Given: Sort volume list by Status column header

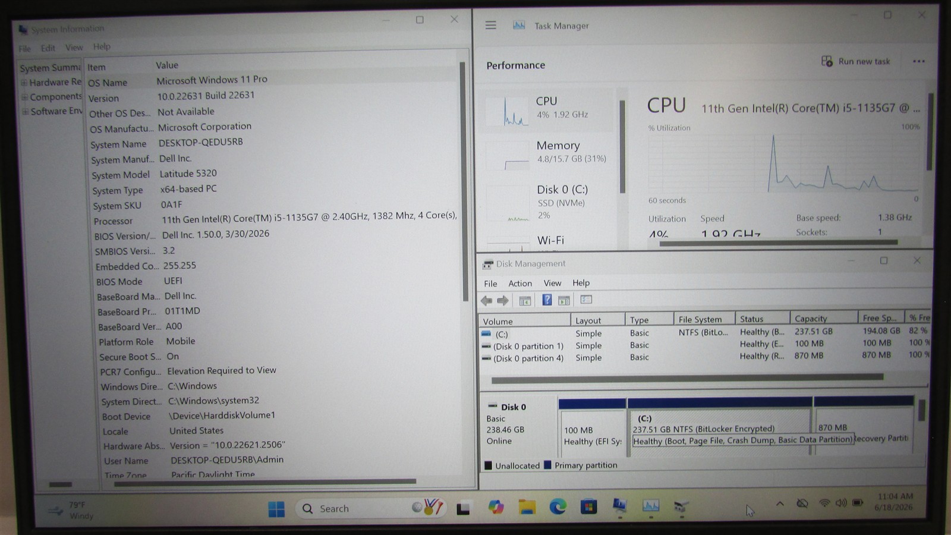Looking at the screenshot, I should click(x=763, y=319).
